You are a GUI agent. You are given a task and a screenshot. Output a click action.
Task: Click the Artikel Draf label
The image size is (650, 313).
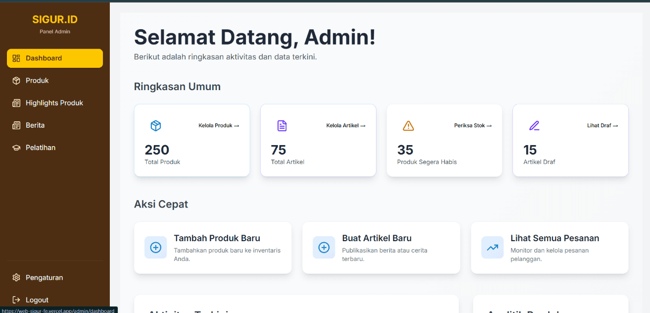[x=539, y=162]
